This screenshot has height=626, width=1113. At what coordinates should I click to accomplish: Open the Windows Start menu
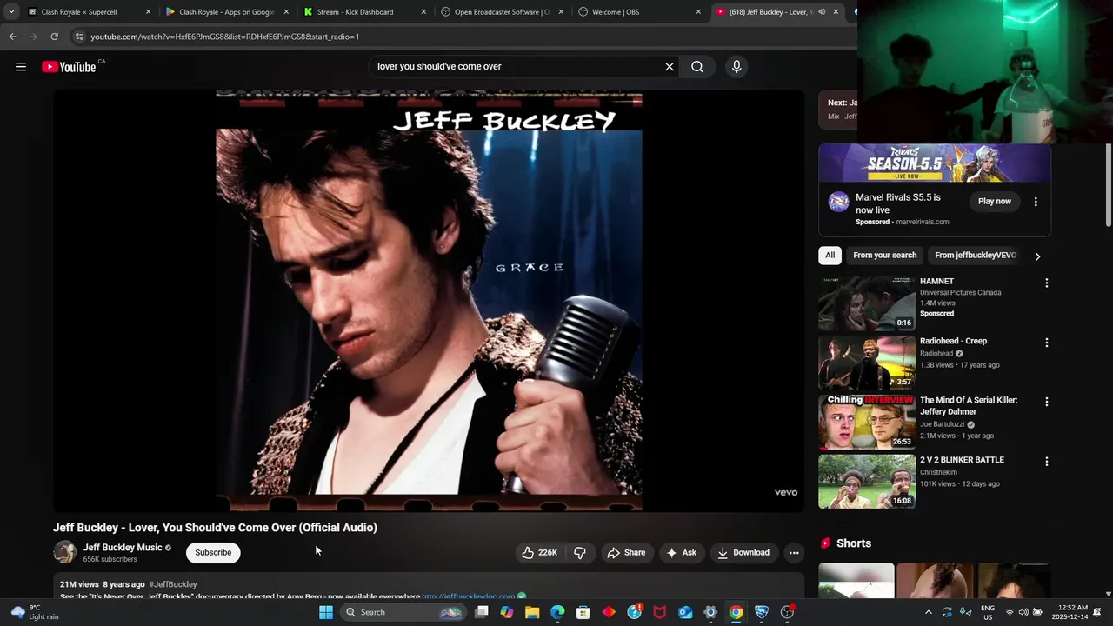[x=326, y=612]
